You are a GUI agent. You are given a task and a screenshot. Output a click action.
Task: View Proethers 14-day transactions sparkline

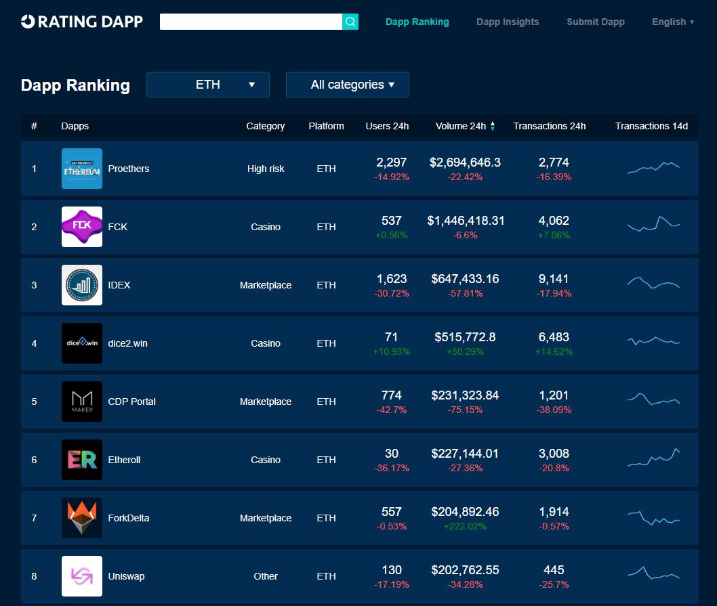(x=653, y=168)
